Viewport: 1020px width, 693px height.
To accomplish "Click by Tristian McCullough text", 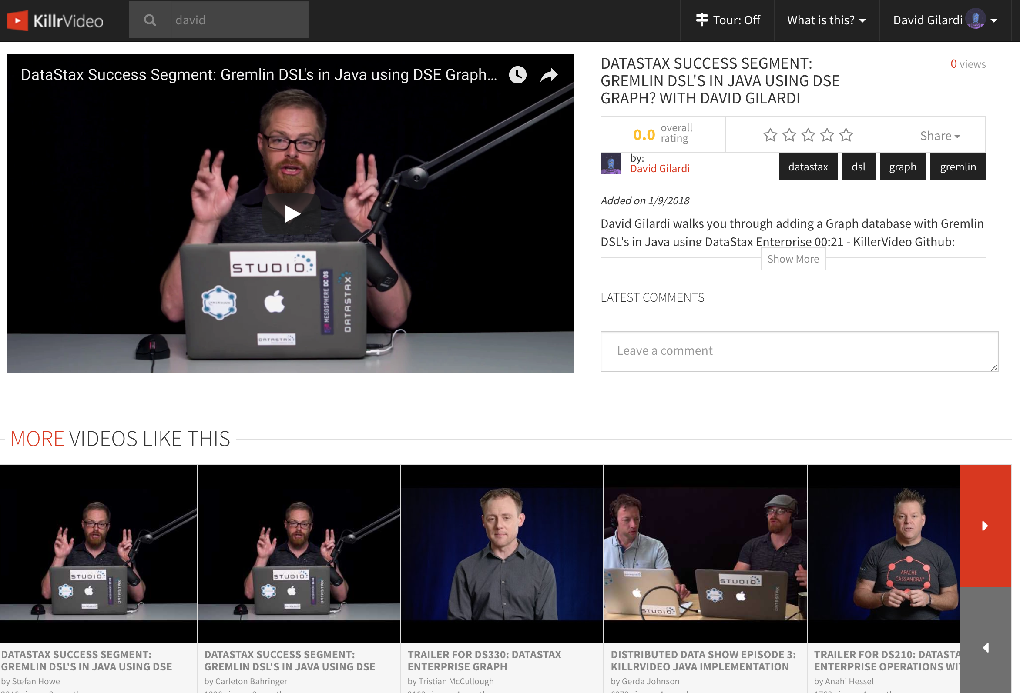I will 450,681.
